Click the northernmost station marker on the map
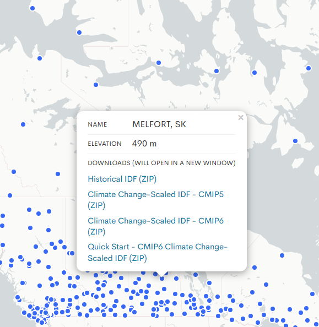The image size is (319, 327). tap(33, 8)
